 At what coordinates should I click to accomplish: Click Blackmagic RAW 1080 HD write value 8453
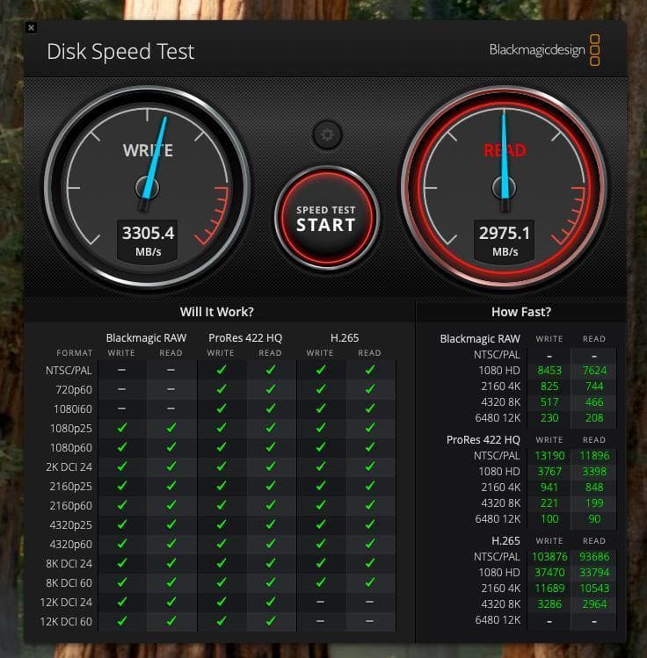point(549,371)
